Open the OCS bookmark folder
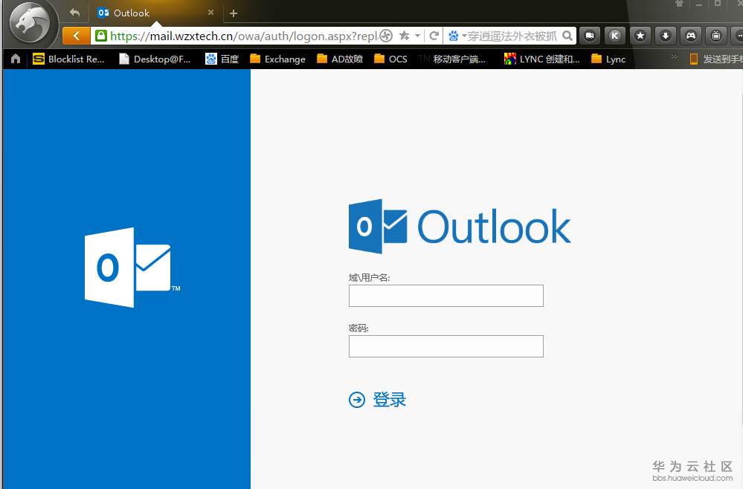The image size is (743, 489). (390, 59)
